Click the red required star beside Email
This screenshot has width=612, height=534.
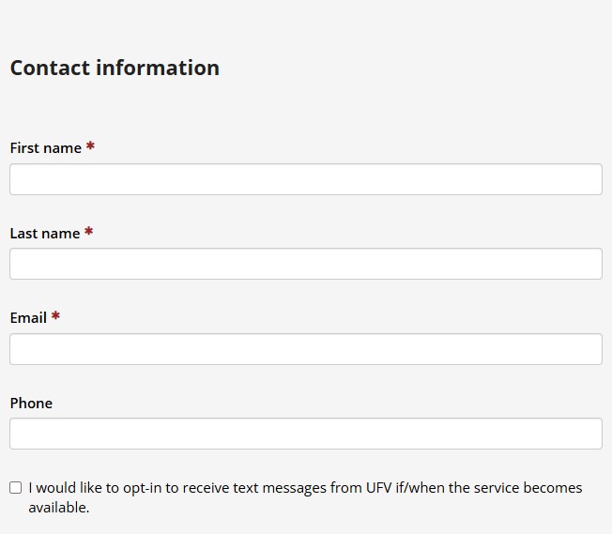pos(55,316)
